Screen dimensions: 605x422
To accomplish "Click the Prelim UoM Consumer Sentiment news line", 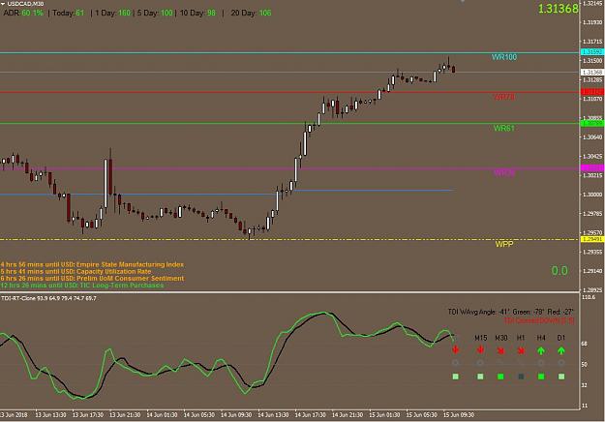I will click(93, 279).
